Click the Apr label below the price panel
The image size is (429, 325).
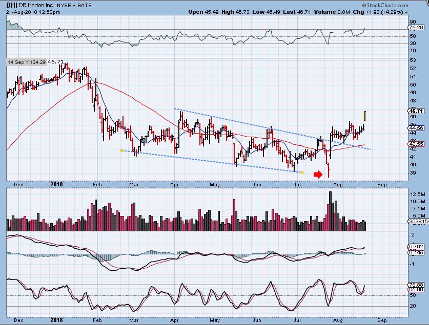[174, 185]
